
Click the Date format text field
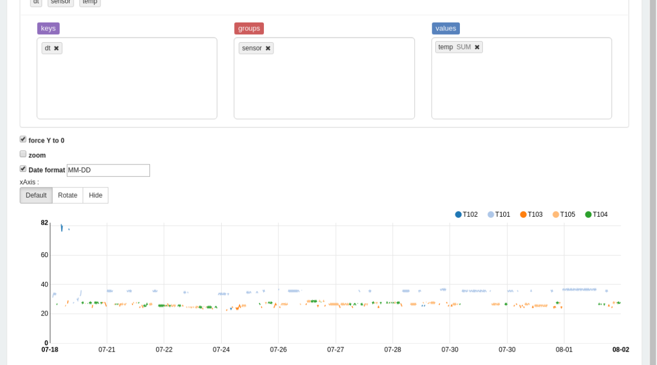(108, 170)
